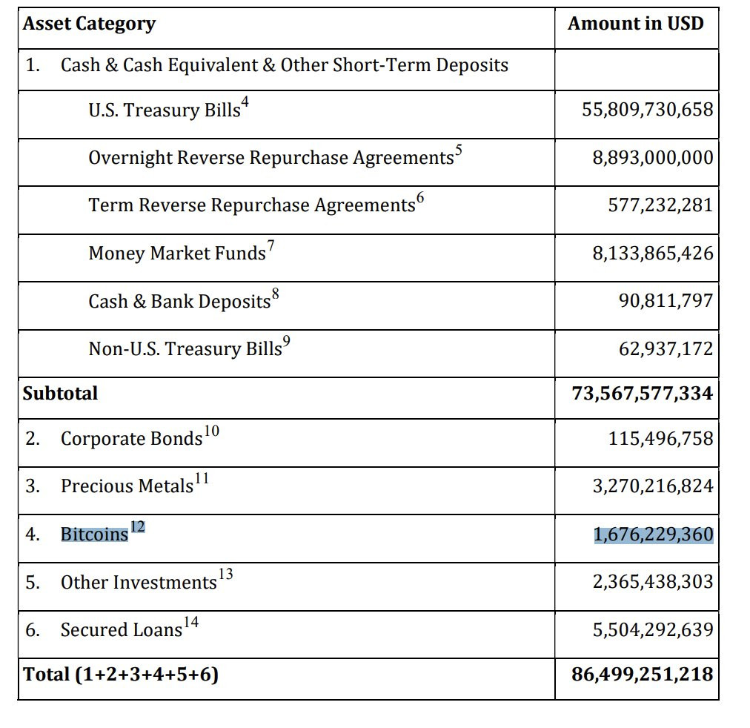The image size is (750, 728).
Task: Select Overnight Reverse Repurchase Agreements text
Action: [x=271, y=158]
